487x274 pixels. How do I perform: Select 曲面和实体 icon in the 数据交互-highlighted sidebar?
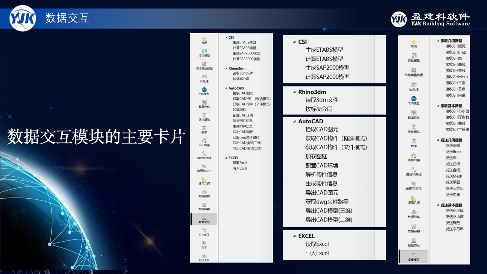(204, 166)
